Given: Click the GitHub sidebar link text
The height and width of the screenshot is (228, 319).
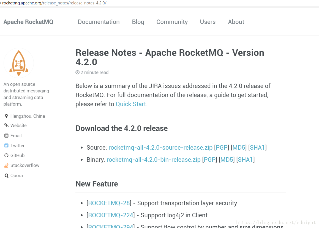Looking at the screenshot, I should click(x=18, y=155).
